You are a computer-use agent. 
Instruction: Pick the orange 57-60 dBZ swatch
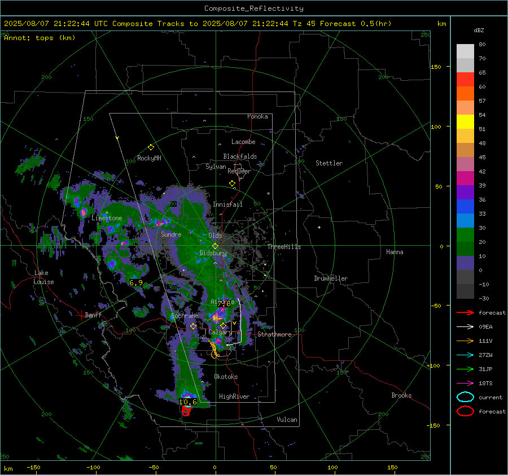465,94
